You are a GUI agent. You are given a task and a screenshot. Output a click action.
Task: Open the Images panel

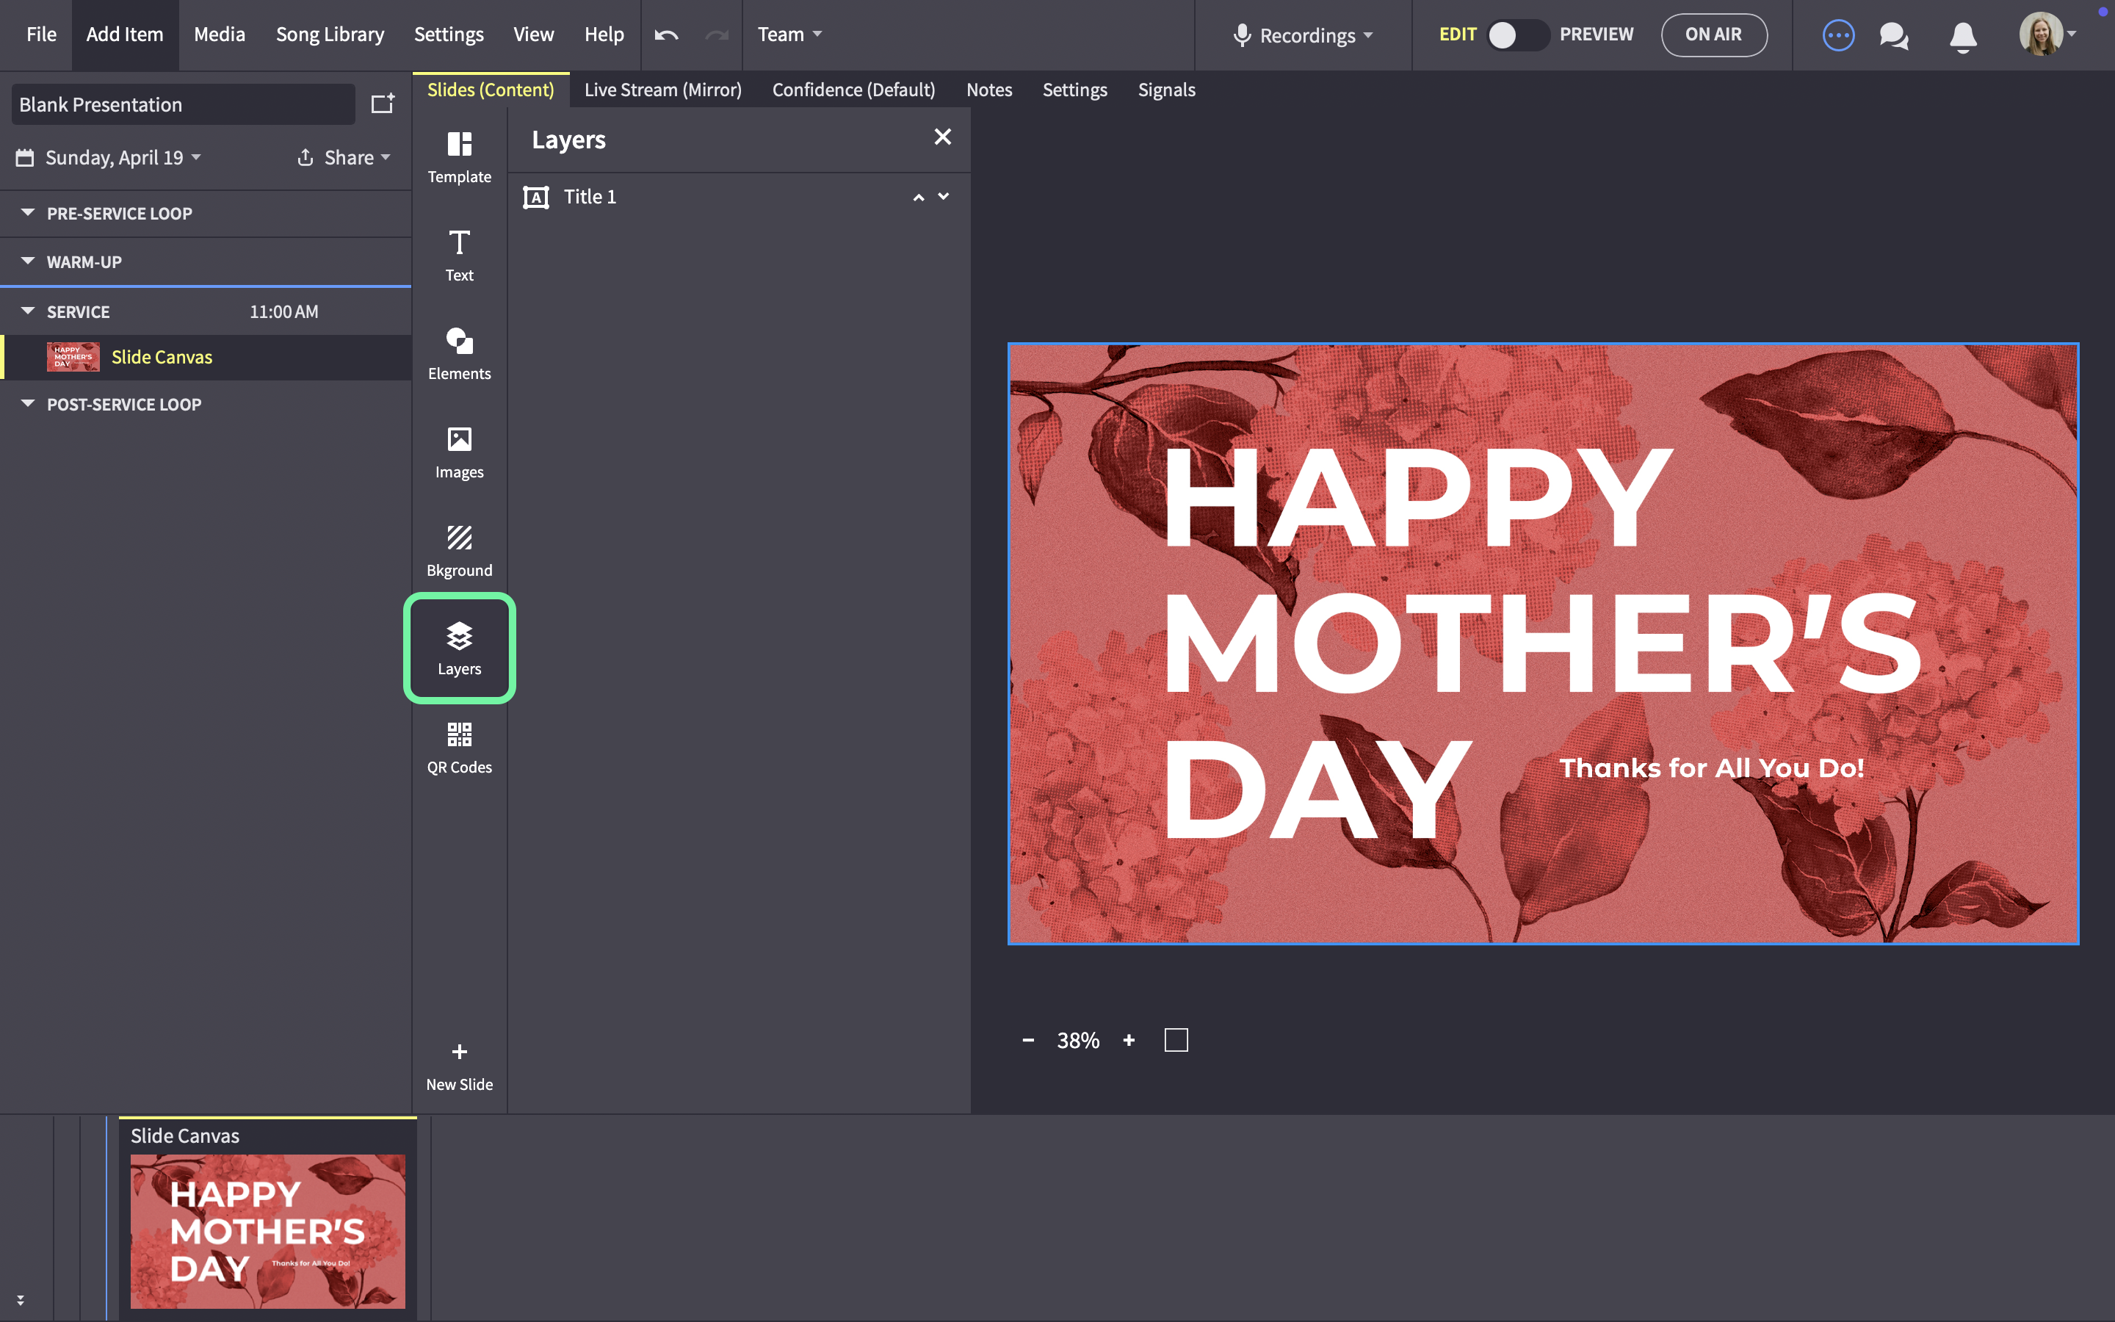pyautogui.click(x=459, y=453)
